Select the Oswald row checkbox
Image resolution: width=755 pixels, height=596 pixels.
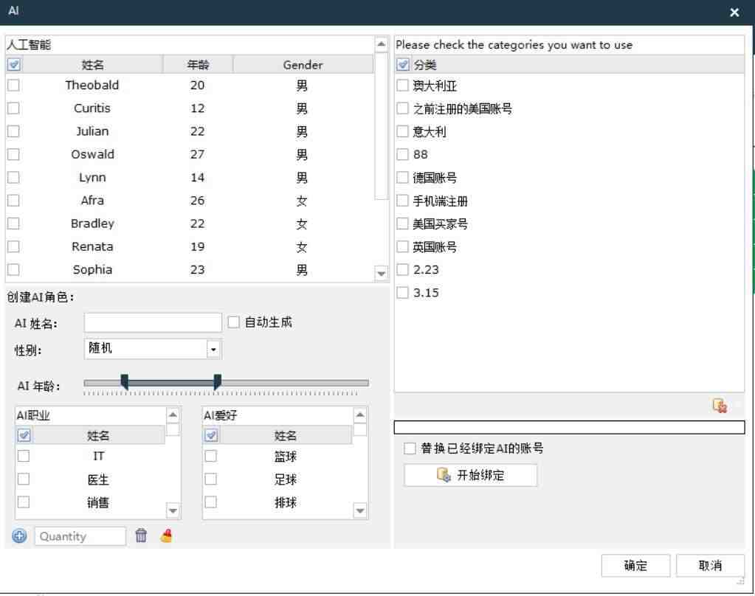13,155
